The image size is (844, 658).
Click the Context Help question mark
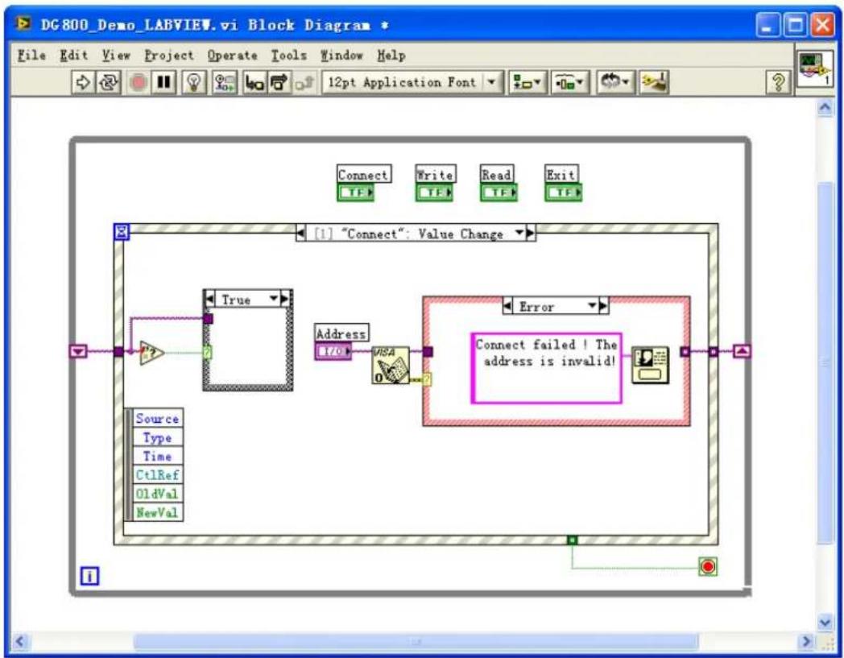click(778, 82)
